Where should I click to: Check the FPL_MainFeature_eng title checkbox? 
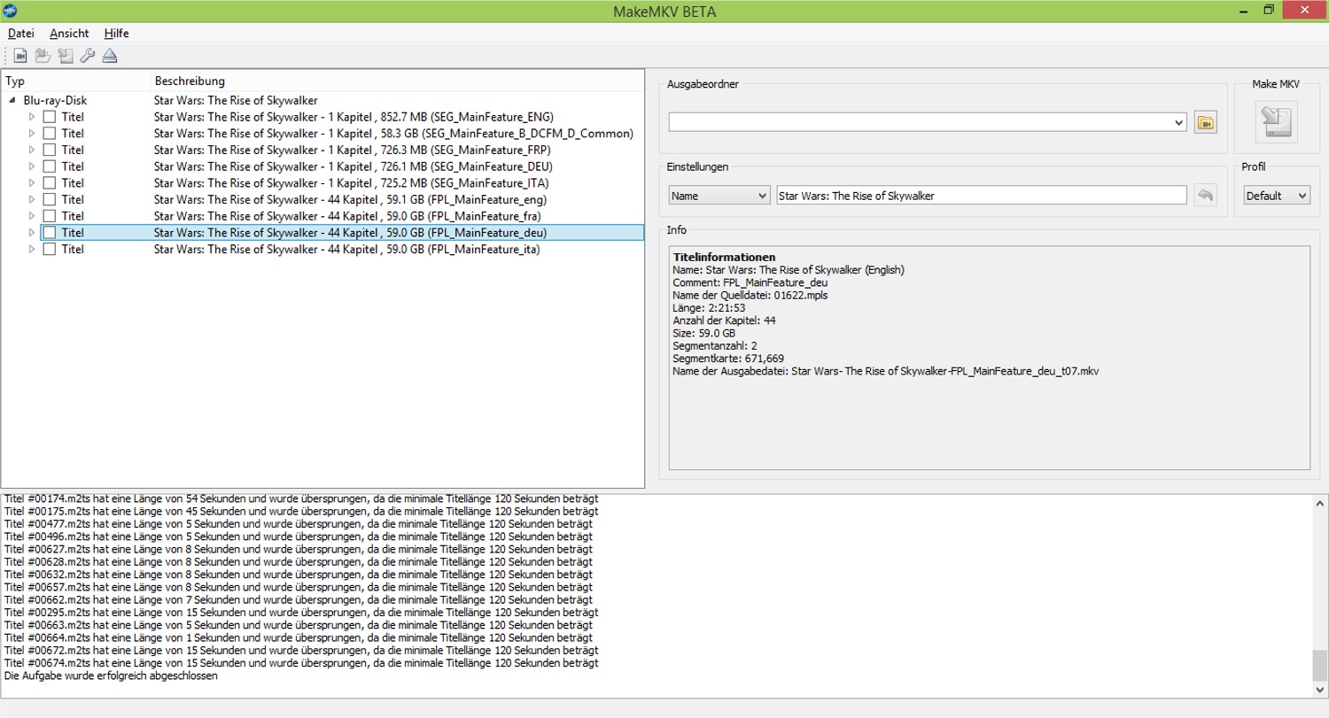click(x=50, y=199)
